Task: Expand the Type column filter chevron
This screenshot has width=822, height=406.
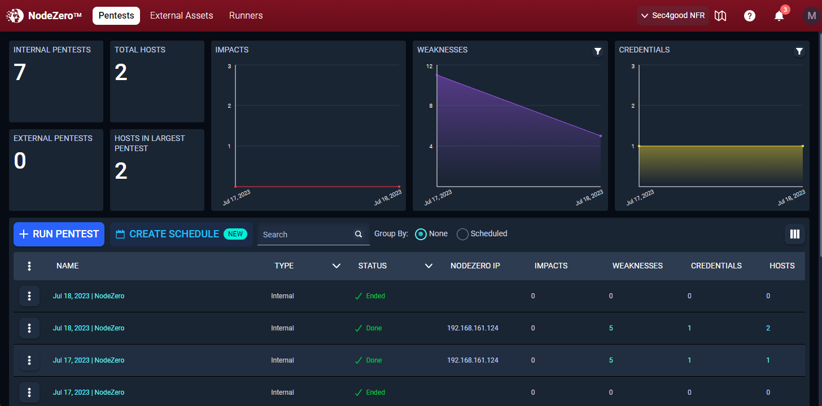Action: click(x=336, y=266)
